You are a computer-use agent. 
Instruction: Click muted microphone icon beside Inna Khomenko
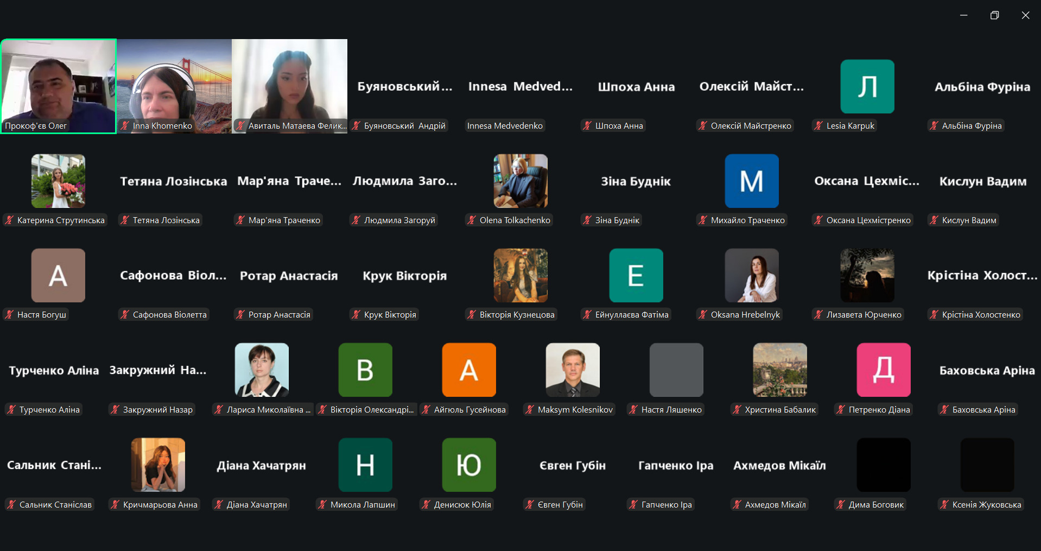[125, 126]
